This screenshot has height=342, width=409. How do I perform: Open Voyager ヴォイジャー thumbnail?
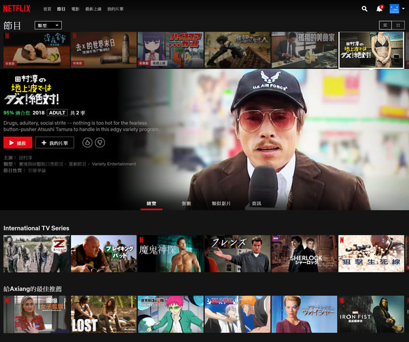304,314
